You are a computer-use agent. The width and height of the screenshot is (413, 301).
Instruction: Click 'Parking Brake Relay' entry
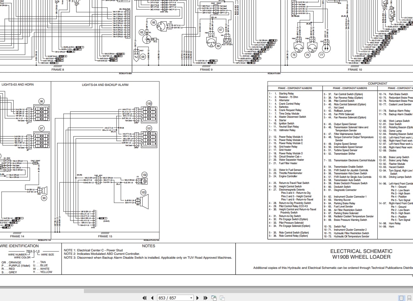point(344,203)
